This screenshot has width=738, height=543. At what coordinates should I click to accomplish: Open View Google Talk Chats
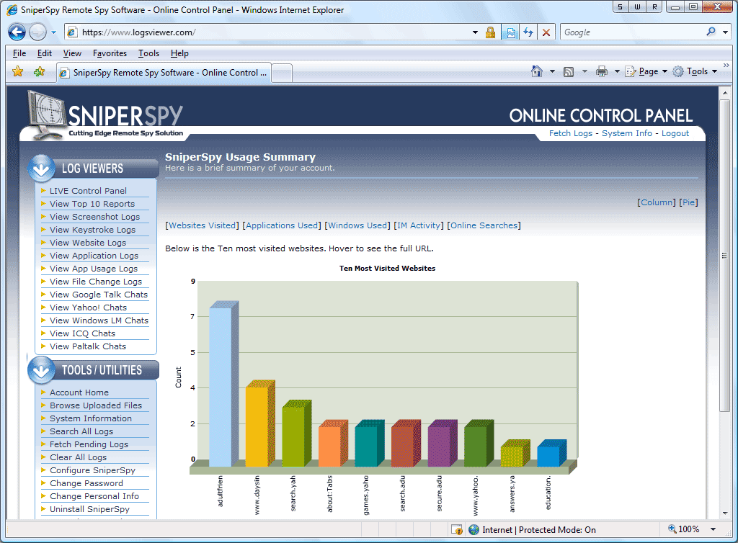(99, 295)
